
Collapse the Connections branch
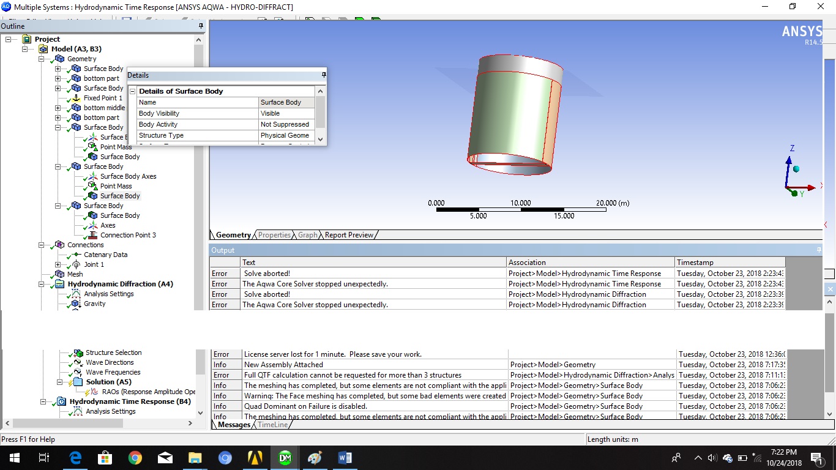point(41,245)
